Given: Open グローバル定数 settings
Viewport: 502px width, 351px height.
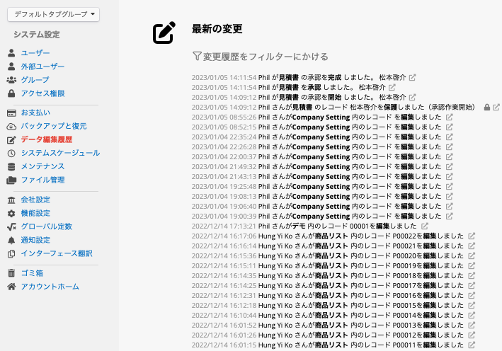Looking at the screenshot, I should (47, 226).
